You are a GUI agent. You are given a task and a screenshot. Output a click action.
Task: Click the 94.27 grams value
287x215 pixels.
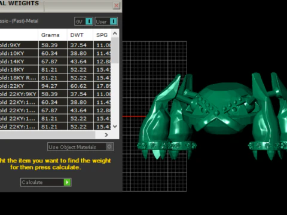(49, 86)
